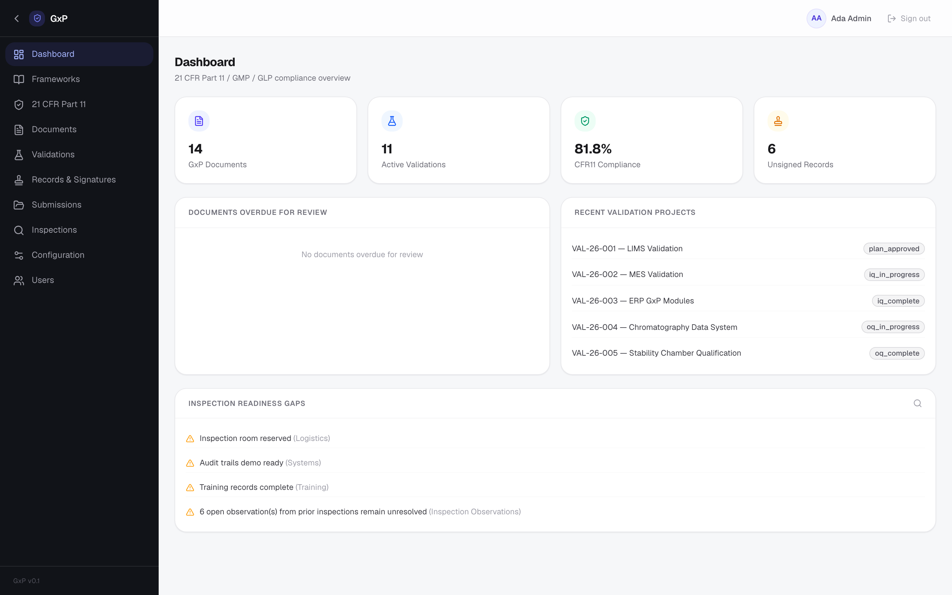Open VAL-26-002 — MES Validation project
The width and height of the screenshot is (952, 595).
point(627,275)
